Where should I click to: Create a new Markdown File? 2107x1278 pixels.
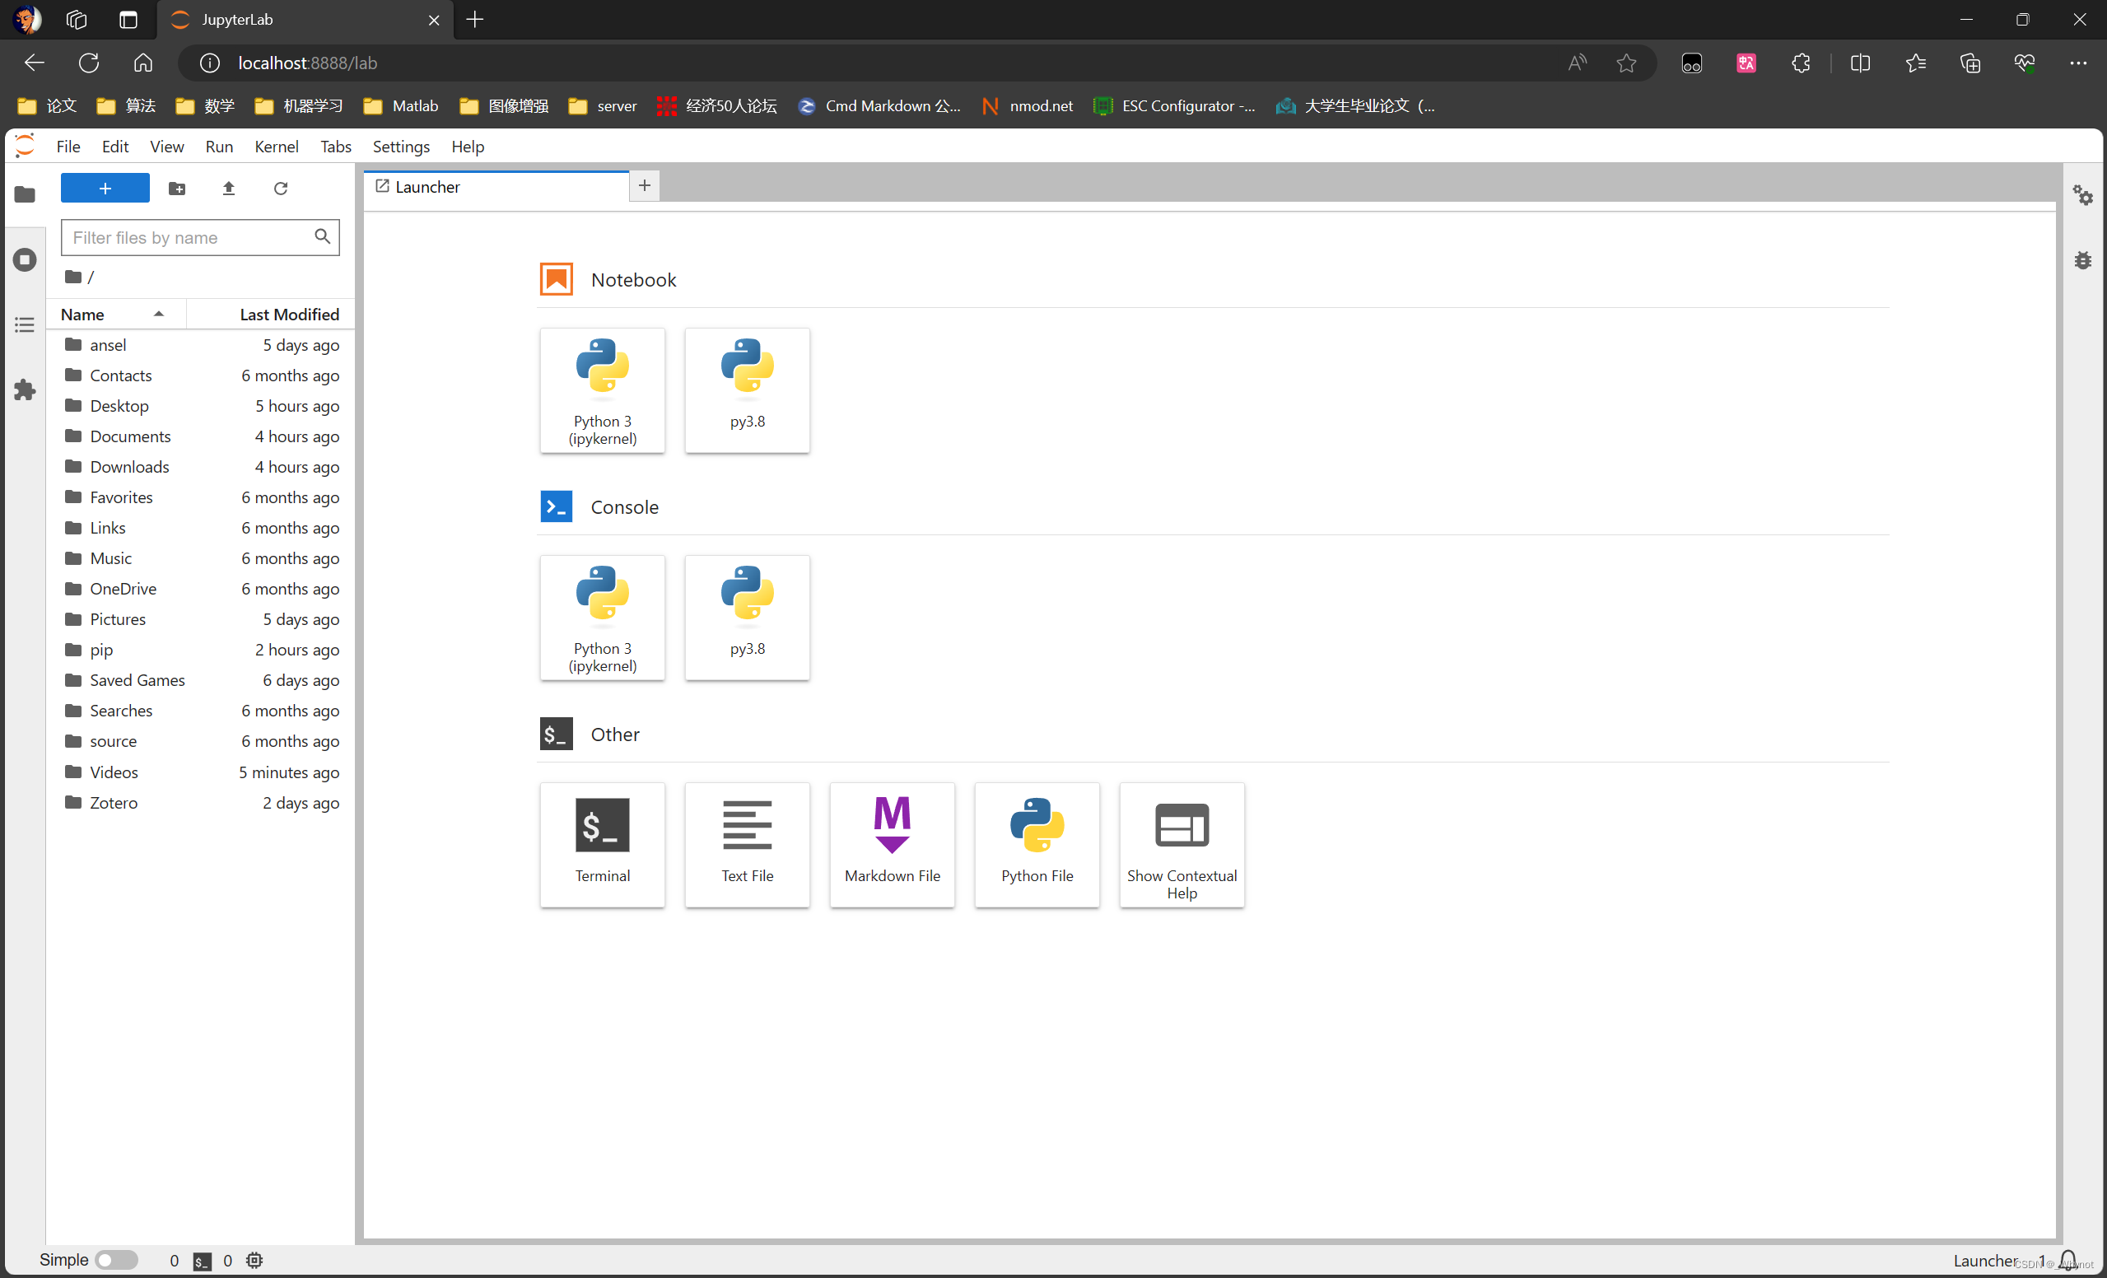pyautogui.click(x=892, y=843)
